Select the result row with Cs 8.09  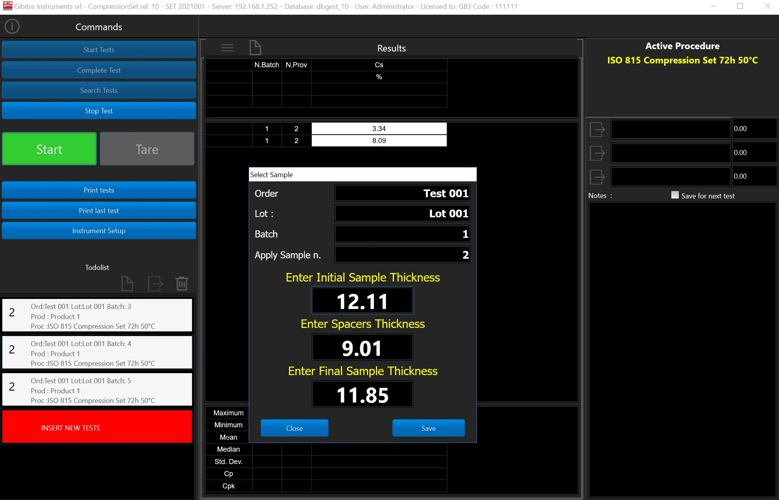coord(379,141)
